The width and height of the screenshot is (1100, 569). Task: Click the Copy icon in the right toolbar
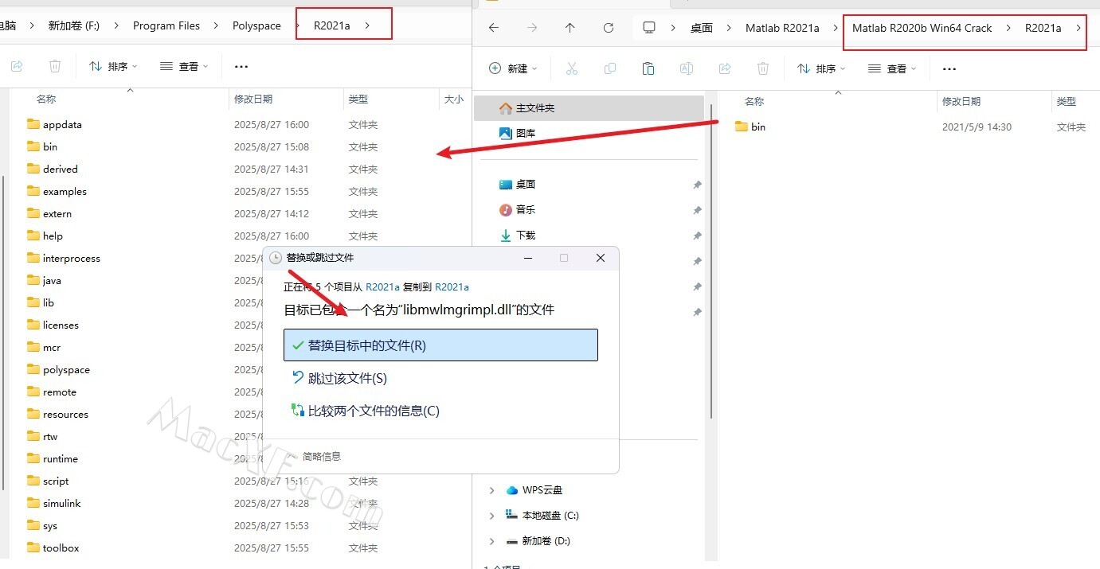coord(610,68)
